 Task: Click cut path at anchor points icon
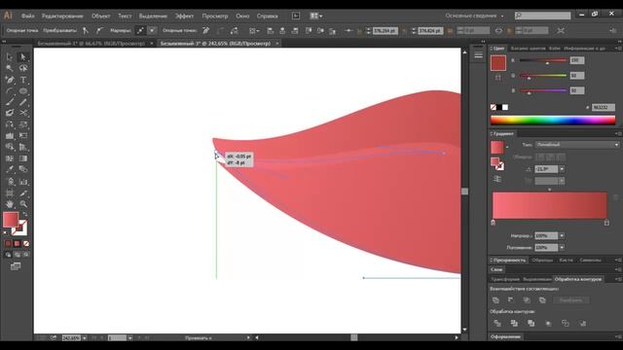point(235,30)
